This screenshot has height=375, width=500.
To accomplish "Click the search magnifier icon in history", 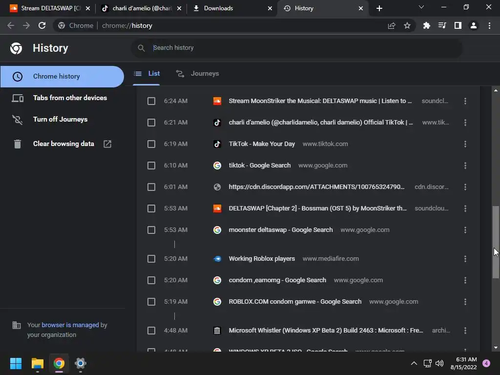I will (141, 48).
